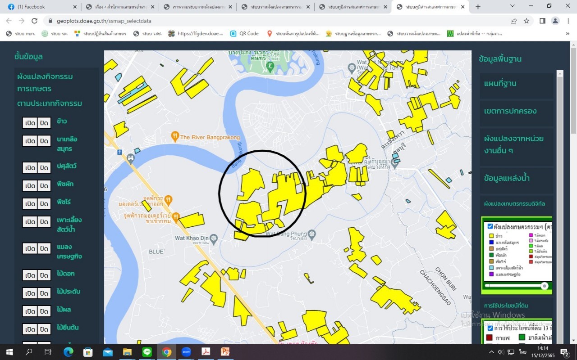Turn on the ข้าว layer with เปิด
Viewport: 577px width, 360px height.
pos(30,123)
